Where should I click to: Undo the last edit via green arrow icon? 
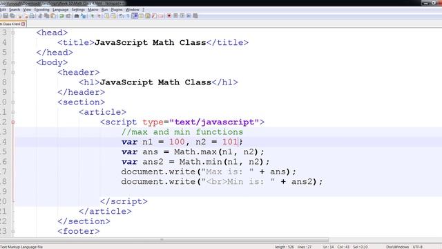61,16
